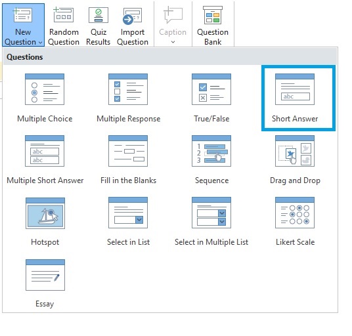Screen dimensions: 352x336
Task: Insert a Sequence question
Action: 211,160
